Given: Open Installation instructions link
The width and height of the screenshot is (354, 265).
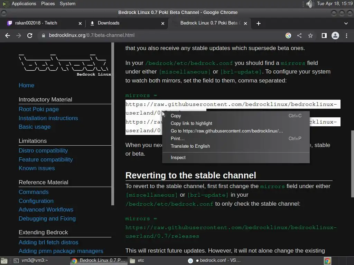Looking at the screenshot, I should [48, 118].
